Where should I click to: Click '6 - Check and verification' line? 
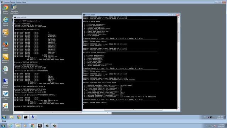coord(96,31)
